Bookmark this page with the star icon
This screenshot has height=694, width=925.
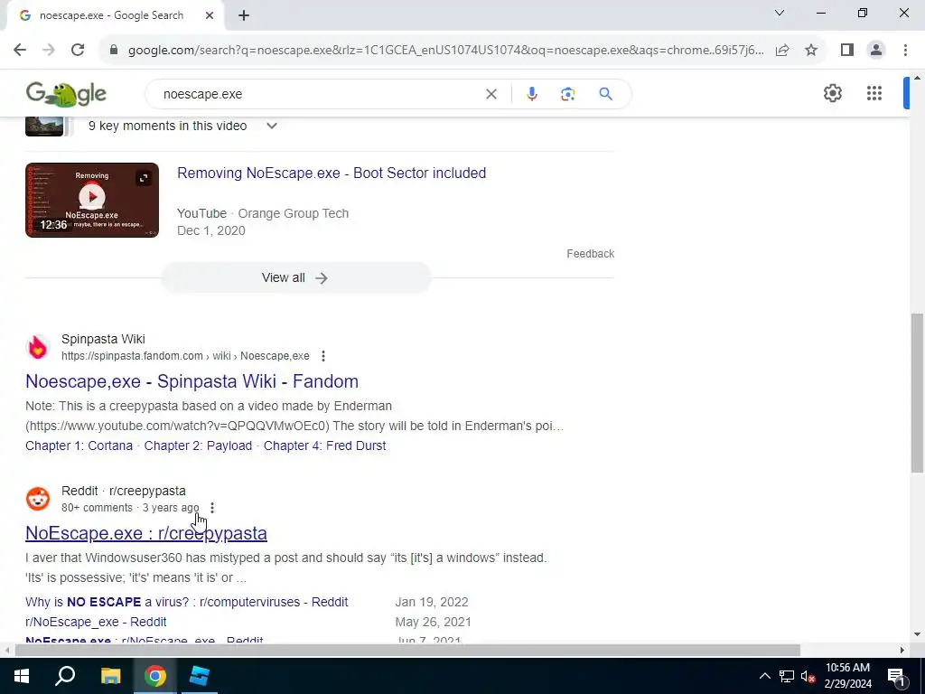coord(811,51)
